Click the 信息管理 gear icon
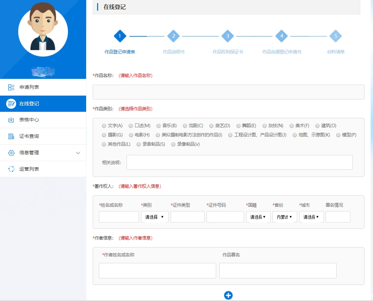 pyautogui.click(x=11, y=153)
